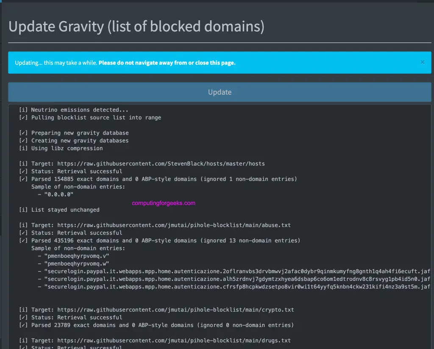Click the crypto.txt target URL line
Viewport: 434px width, 349px height.
156,310
